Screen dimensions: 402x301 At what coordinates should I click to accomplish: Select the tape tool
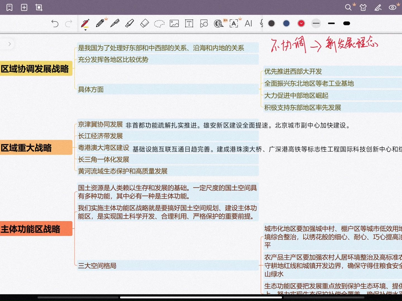[x=219, y=24]
